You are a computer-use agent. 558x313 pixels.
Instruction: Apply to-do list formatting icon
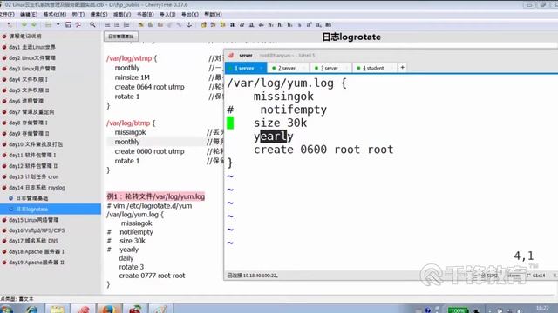coord(126,25)
